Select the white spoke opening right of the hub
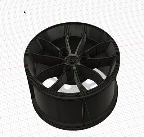The width and height of the screenshot is (144, 137). click(89, 85)
